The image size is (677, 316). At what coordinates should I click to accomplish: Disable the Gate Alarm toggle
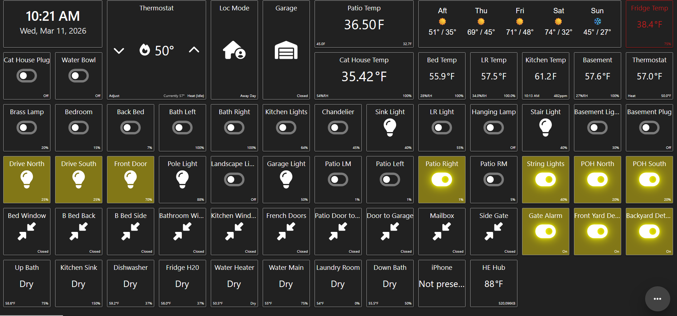coord(545,232)
